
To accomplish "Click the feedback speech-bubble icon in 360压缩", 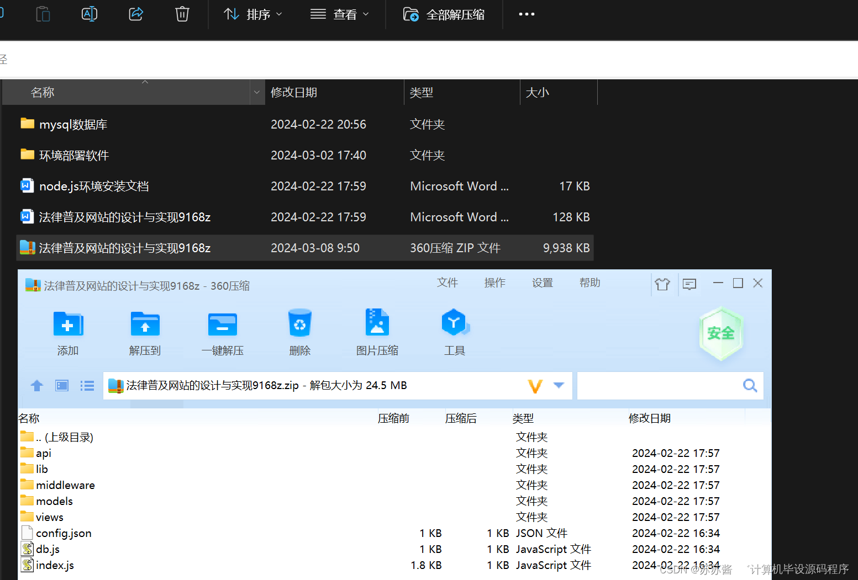I will pos(689,283).
